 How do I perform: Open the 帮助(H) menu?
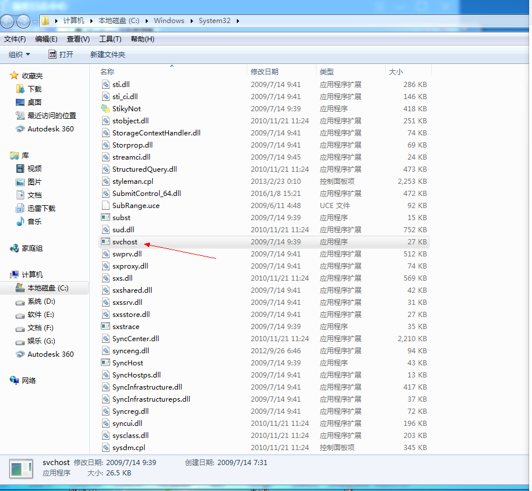point(142,39)
